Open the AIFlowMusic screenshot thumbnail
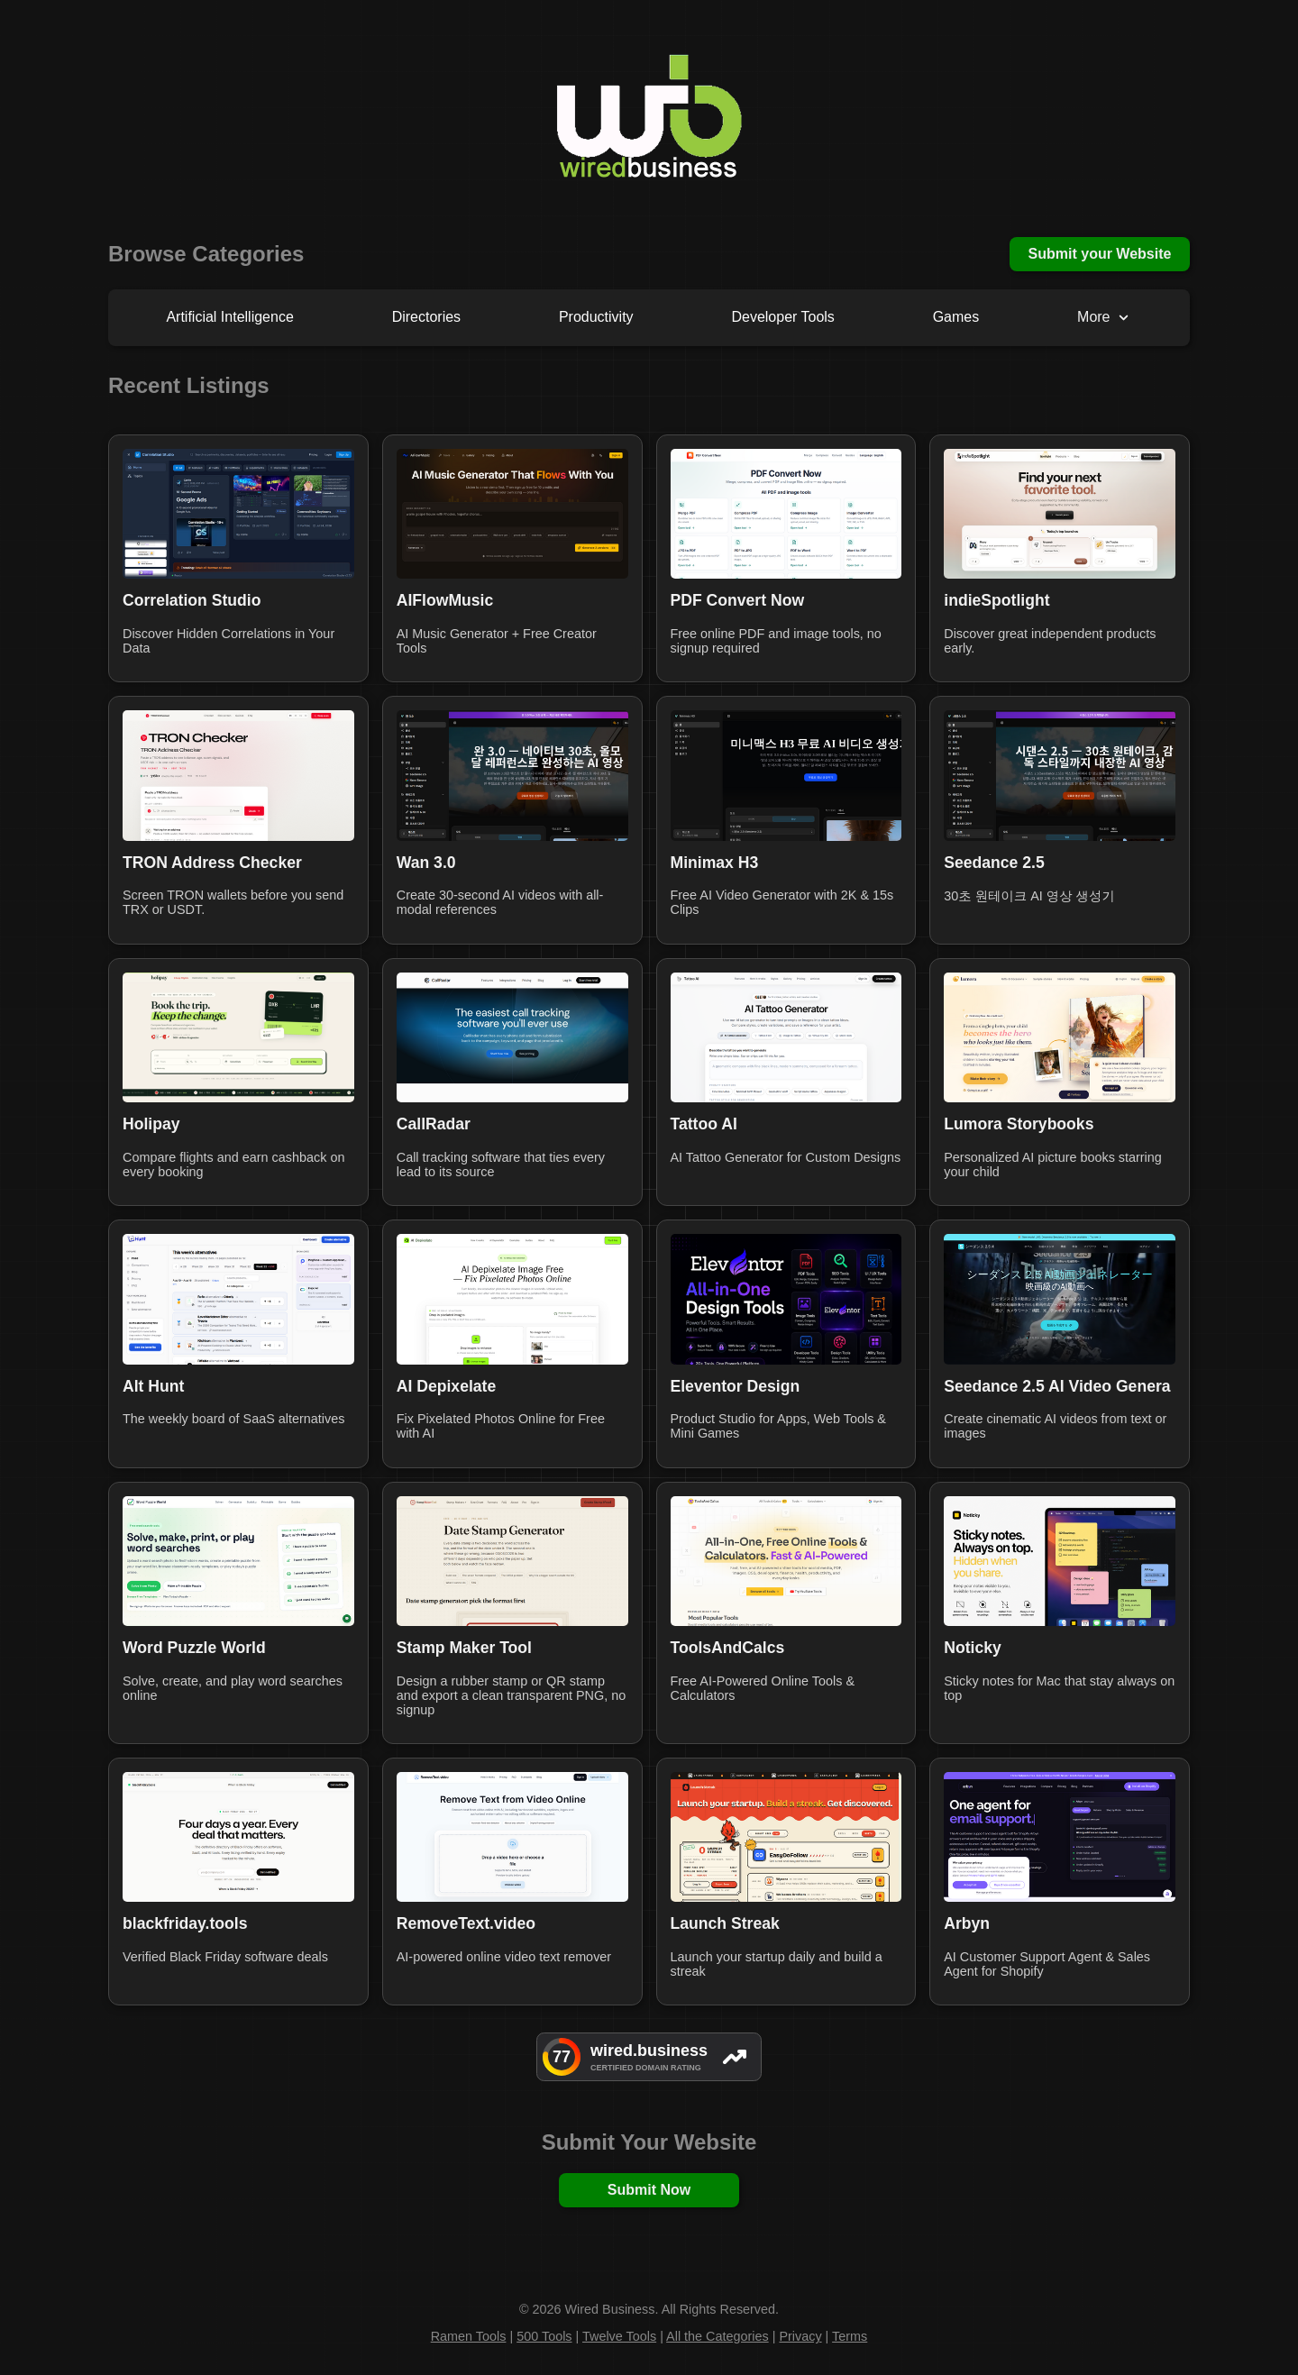 (x=512, y=514)
